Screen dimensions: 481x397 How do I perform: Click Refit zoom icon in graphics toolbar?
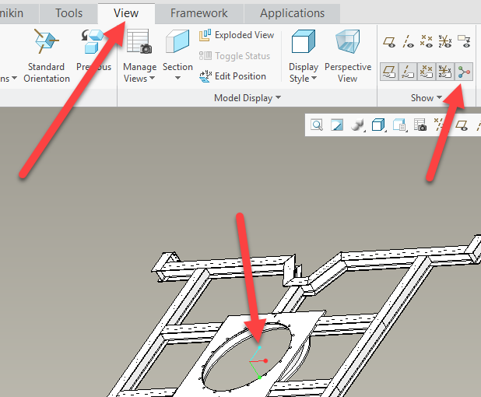pos(317,125)
